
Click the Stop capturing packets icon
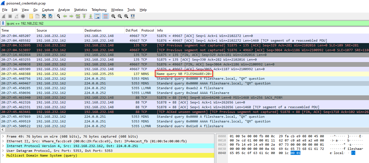coord(10,16)
